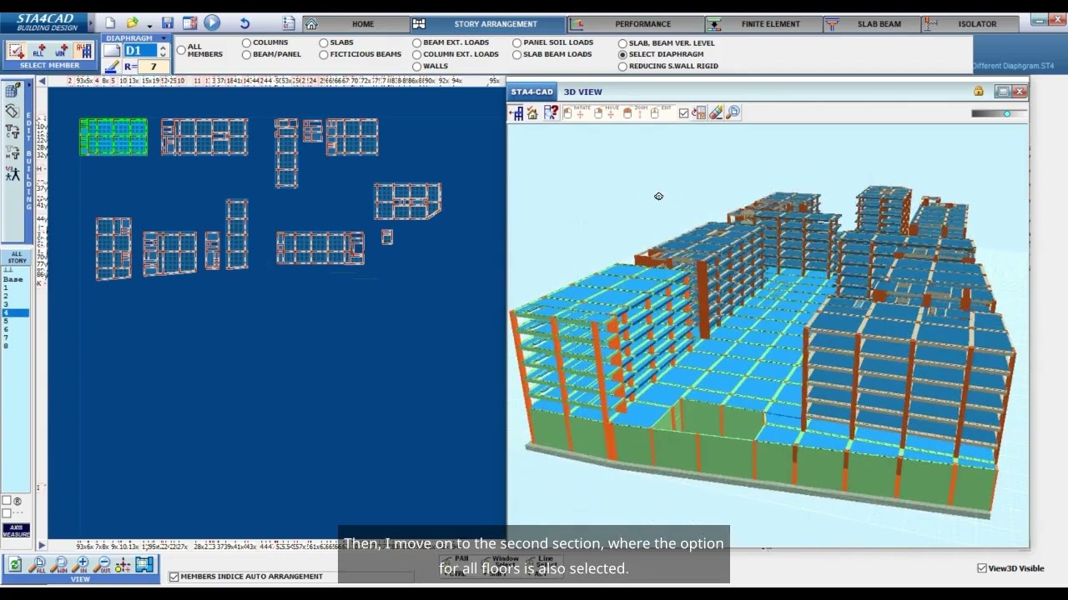
Task: Click the select by WINdow icon
Action: [61, 51]
